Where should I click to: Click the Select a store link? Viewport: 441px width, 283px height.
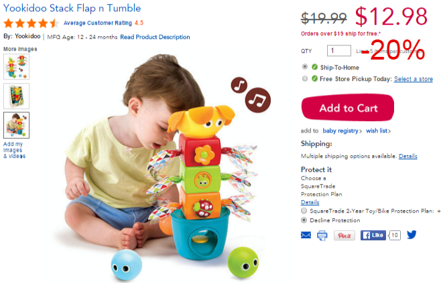pyautogui.click(x=414, y=79)
